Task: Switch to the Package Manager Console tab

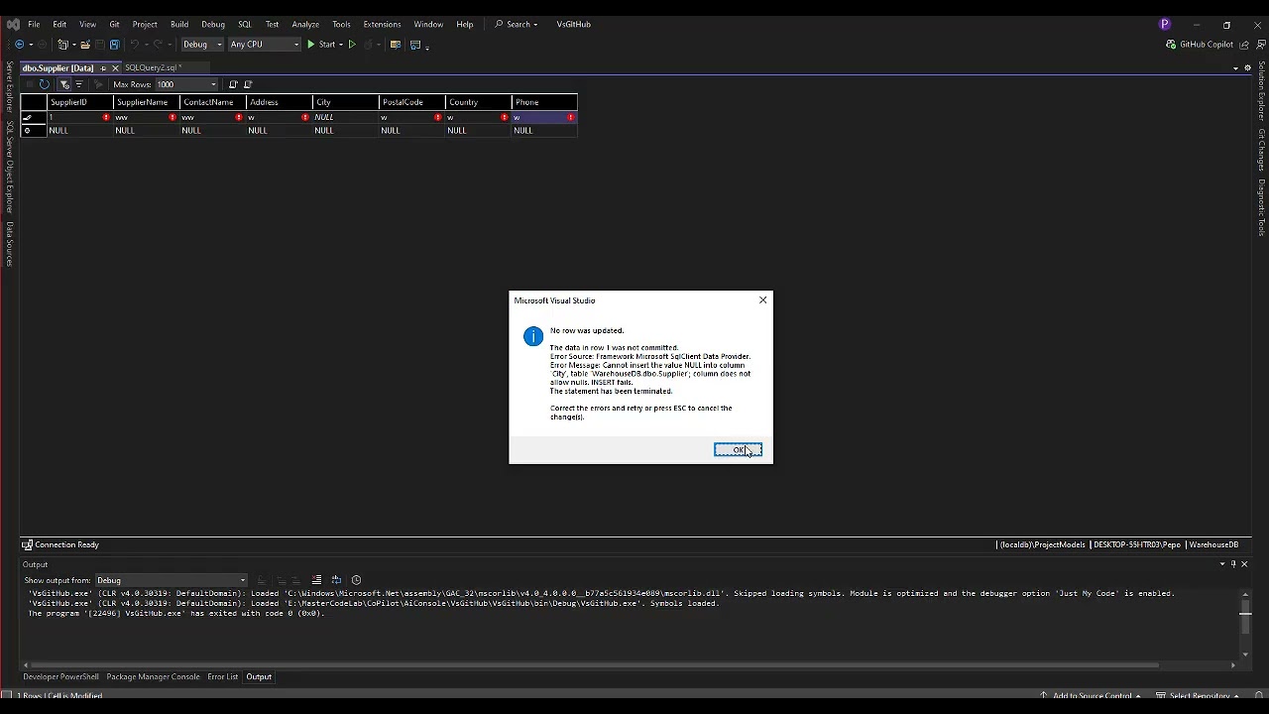Action: 153,677
